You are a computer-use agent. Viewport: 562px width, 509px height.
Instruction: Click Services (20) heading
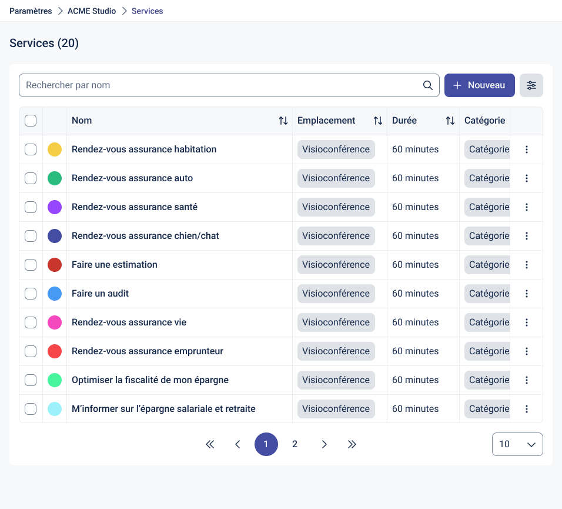click(44, 43)
